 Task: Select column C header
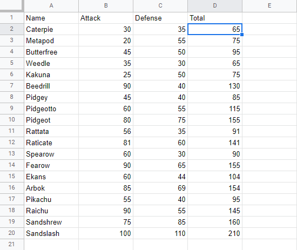click(x=160, y=6)
